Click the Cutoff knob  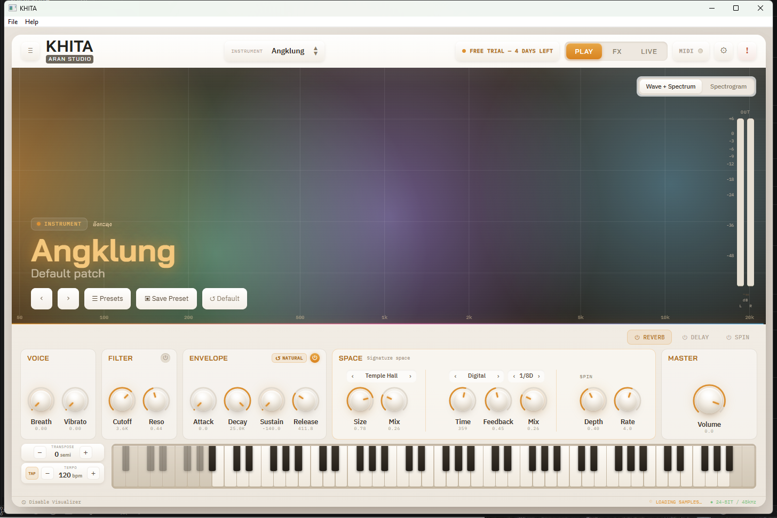(122, 400)
